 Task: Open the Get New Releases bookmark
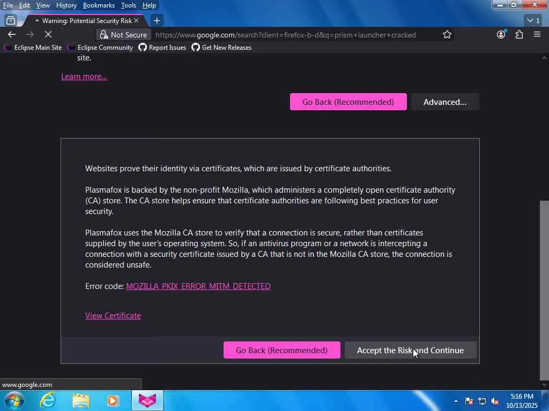coord(221,48)
